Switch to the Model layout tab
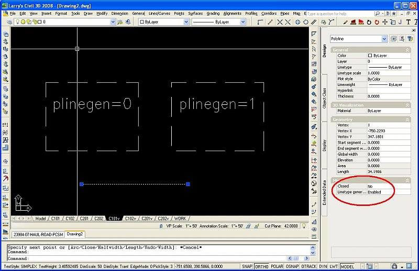This screenshot has width=419, height=271. click(x=40, y=219)
